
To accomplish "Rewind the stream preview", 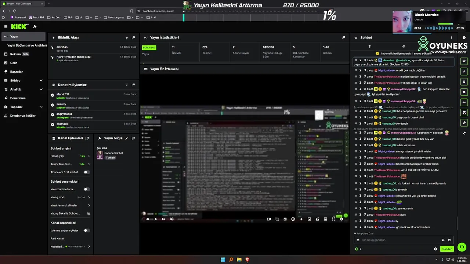I will pos(148,219).
